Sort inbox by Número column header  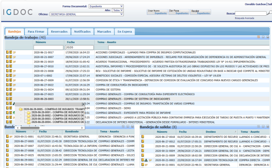click(21, 132)
